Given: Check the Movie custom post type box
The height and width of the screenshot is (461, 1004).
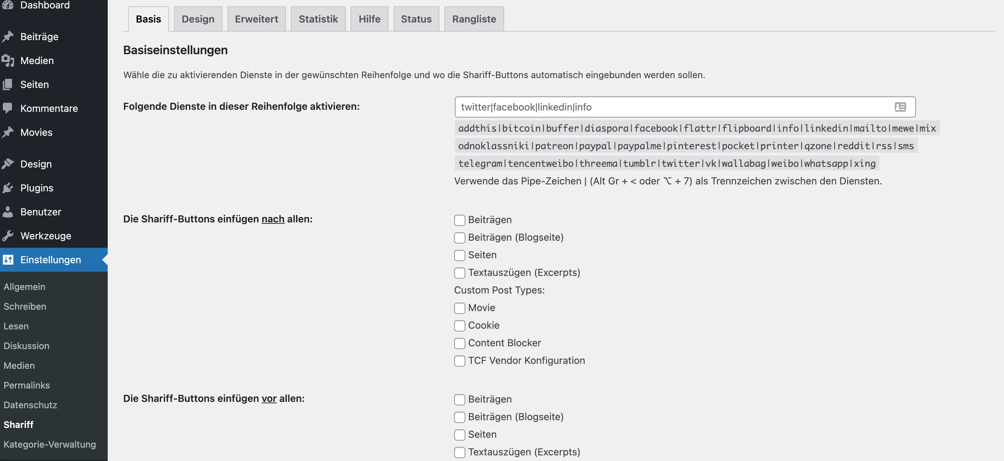Looking at the screenshot, I should 459,308.
